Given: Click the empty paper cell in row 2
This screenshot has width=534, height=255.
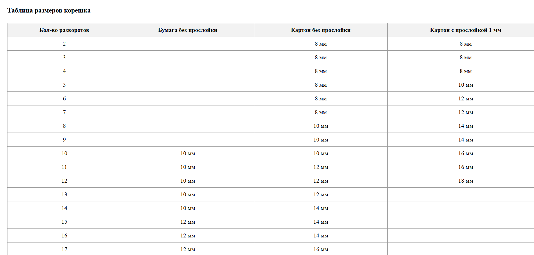Looking at the screenshot, I should click(x=188, y=44).
